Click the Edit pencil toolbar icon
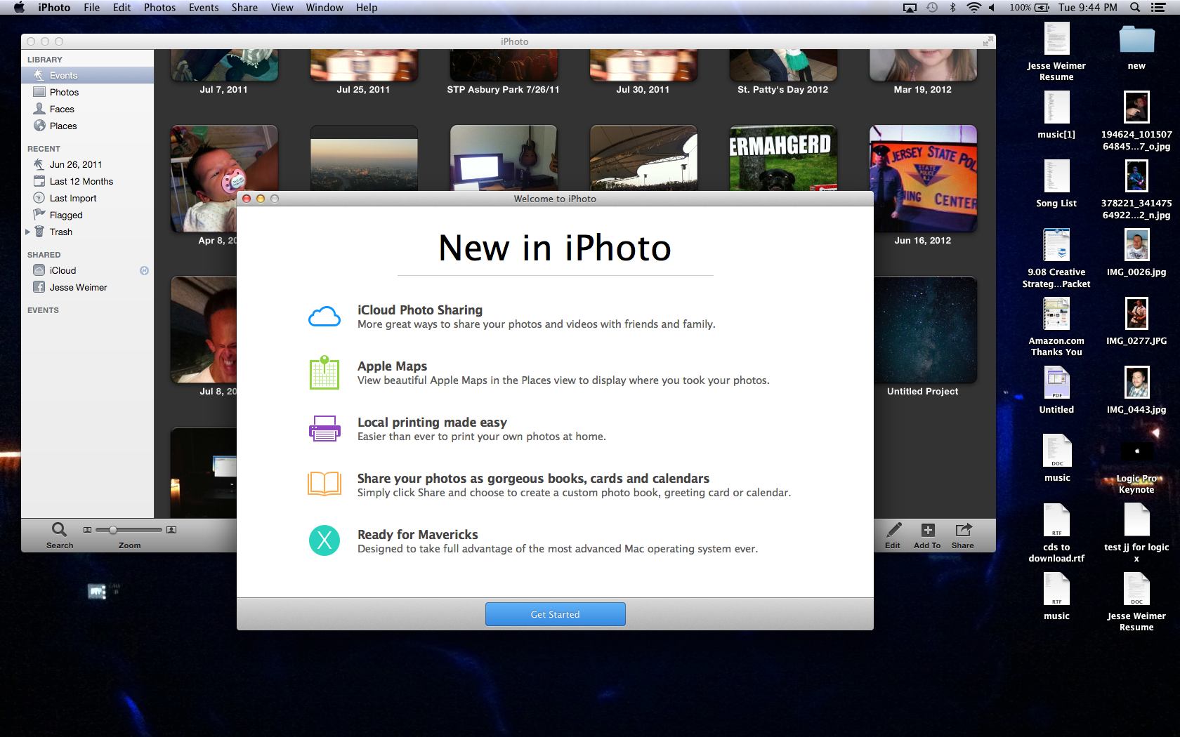This screenshot has width=1180, height=737. click(893, 530)
